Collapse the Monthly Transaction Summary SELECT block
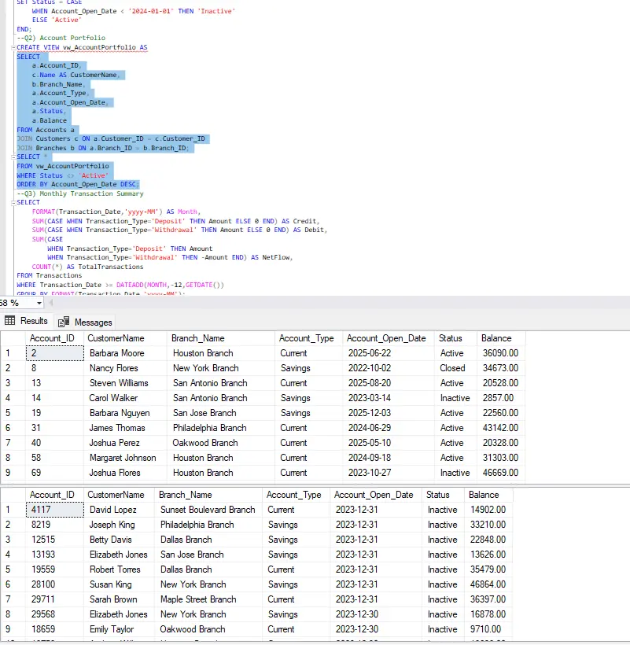This screenshot has height=645, width=630. 13,202
